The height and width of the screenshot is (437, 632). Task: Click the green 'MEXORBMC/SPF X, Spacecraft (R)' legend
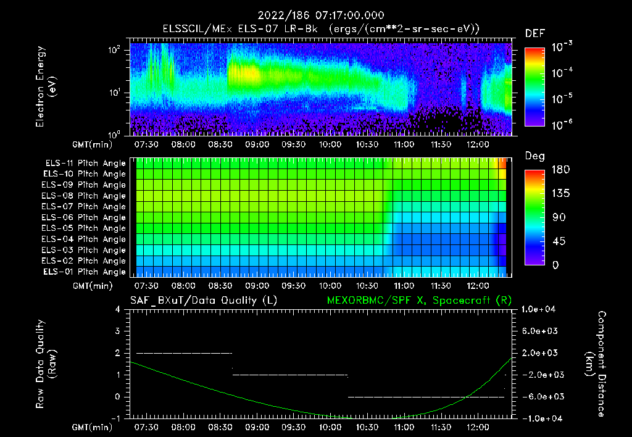pos(419,301)
